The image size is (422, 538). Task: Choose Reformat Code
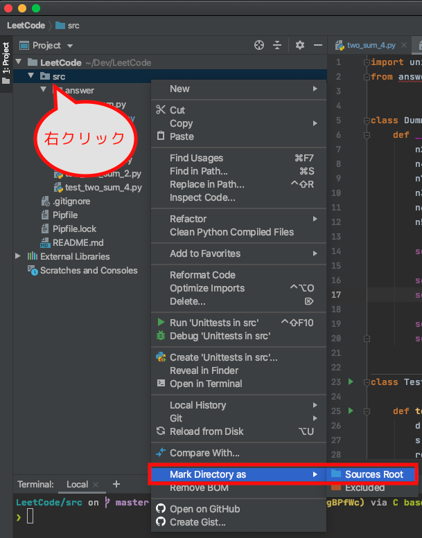click(238, 275)
